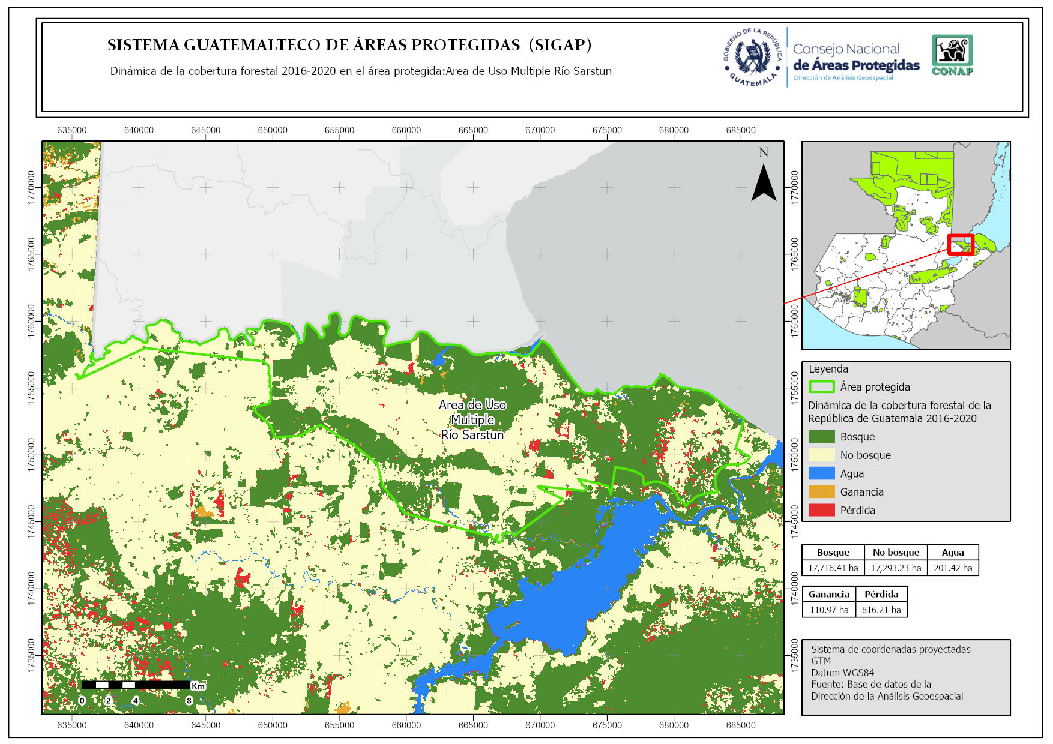Click the Pérdida 816.21 ha table cell
The width and height of the screenshot is (1053, 744).
coord(881,610)
